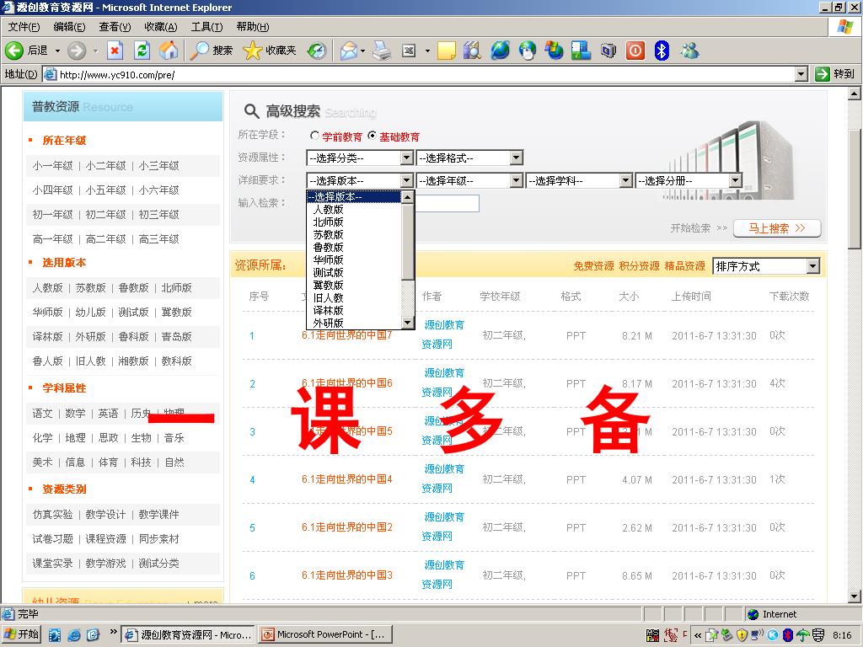Refresh the page using the toolbar icon
This screenshot has height=647, width=863.
pyautogui.click(x=142, y=51)
